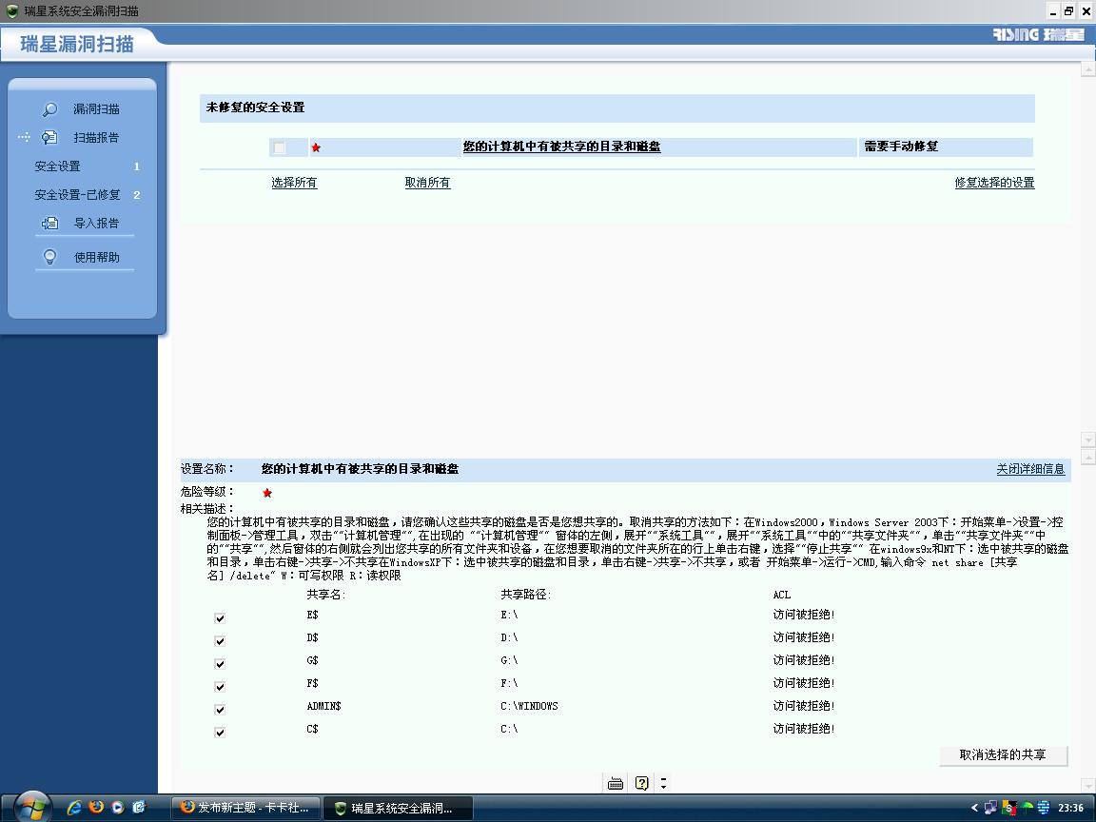Click the F$ share name text
The image size is (1096, 822).
[312, 684]
